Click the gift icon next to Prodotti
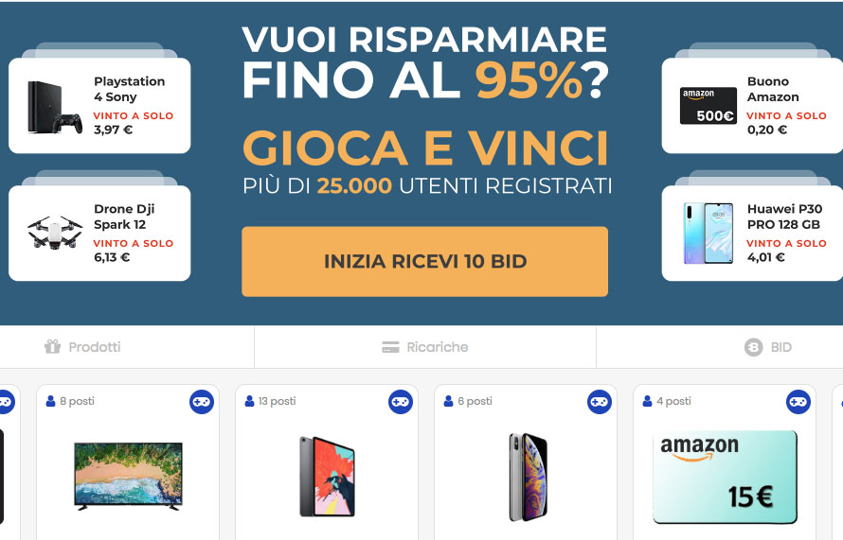The width and height of the screenshot is (843, 540). coord(53,347)
